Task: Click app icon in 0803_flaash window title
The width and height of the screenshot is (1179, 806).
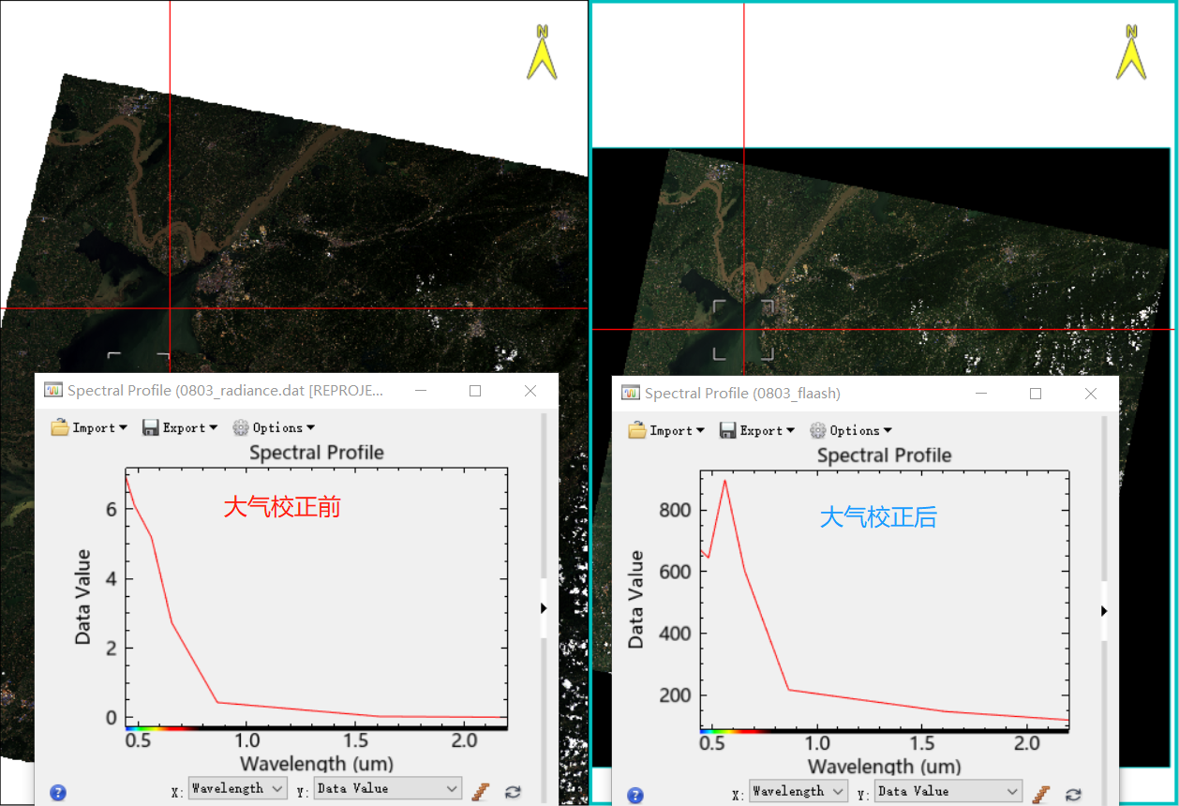Action: pyautogui.click(x=631, y=394)
